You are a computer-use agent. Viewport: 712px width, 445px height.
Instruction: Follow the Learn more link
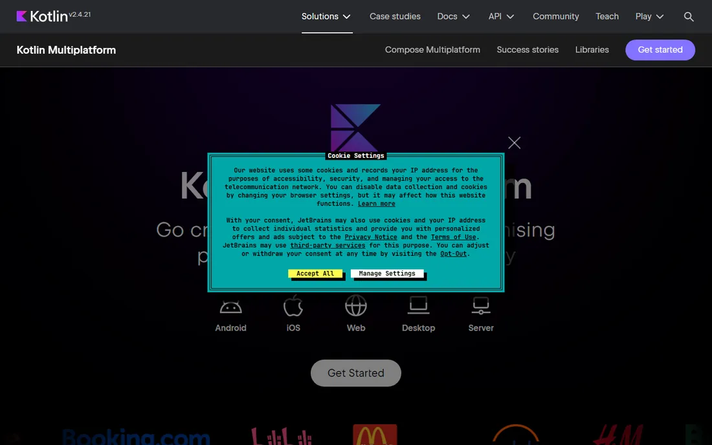(377, 204)
